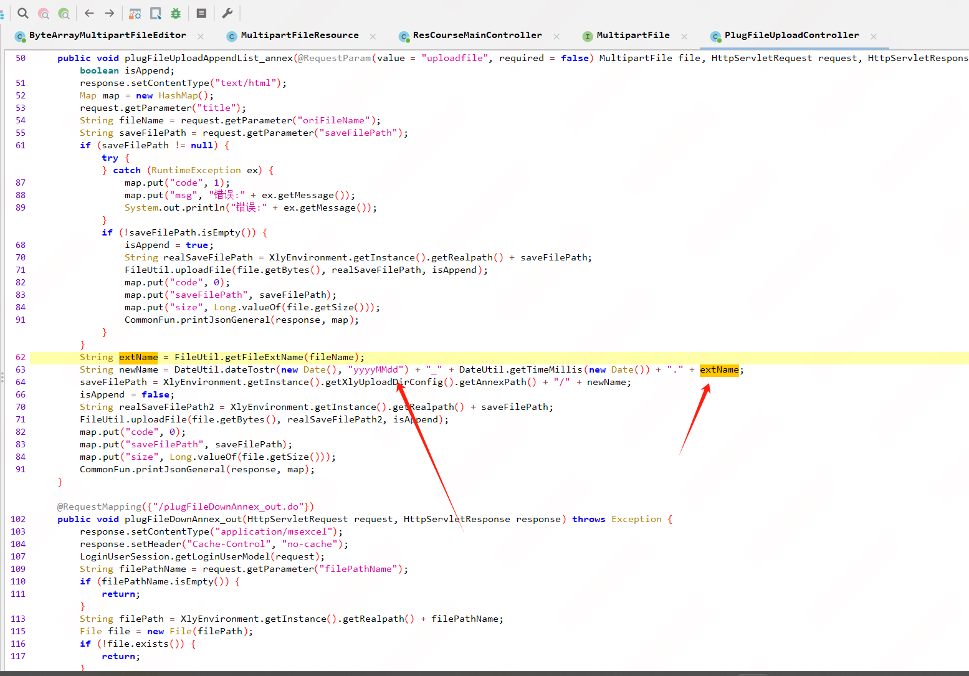Navigate back with the left arrow
The height and width of the screenshot is (676, 969).
pyautogui.click(x=89, y=13)
